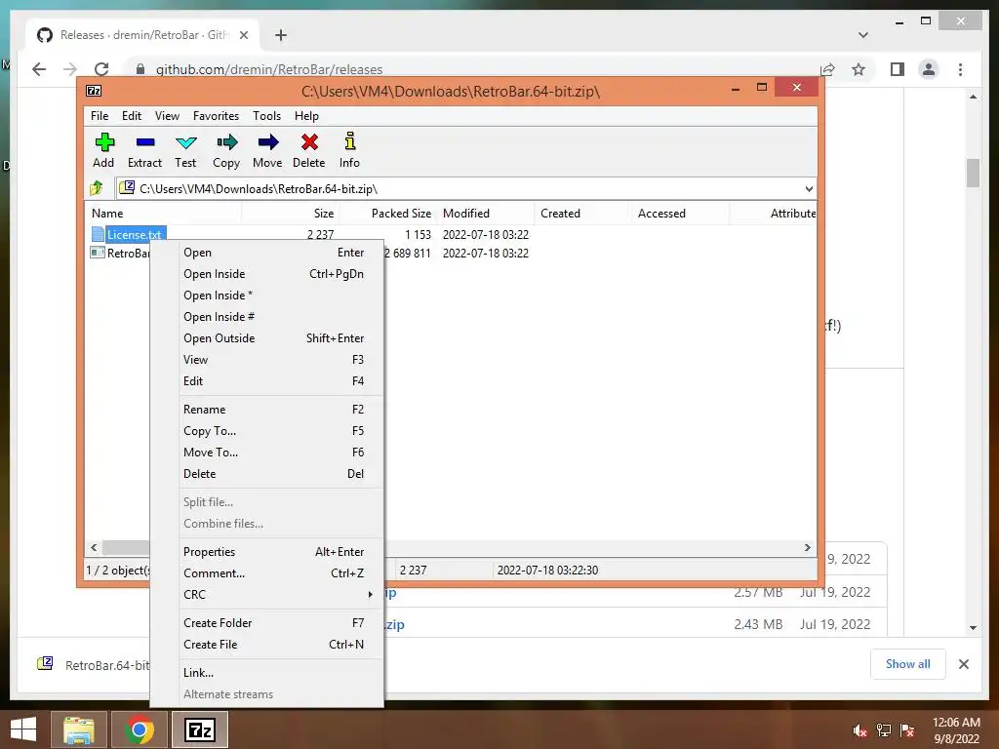Open the Help menu
The image size is (999, 749).
point(306,116)
